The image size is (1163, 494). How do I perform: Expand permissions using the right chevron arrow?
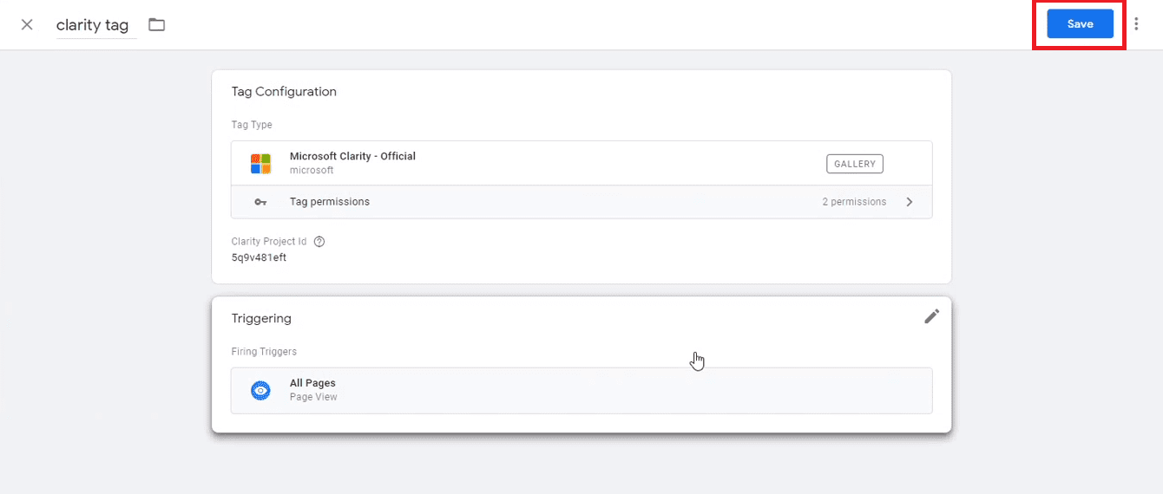pyautogui.click(x=909, y=202)
